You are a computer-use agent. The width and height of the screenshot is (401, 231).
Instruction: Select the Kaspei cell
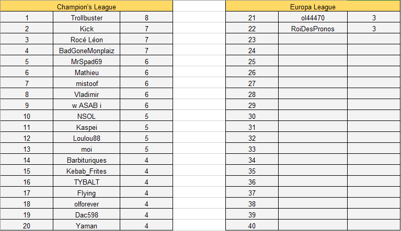click(87, 127)
